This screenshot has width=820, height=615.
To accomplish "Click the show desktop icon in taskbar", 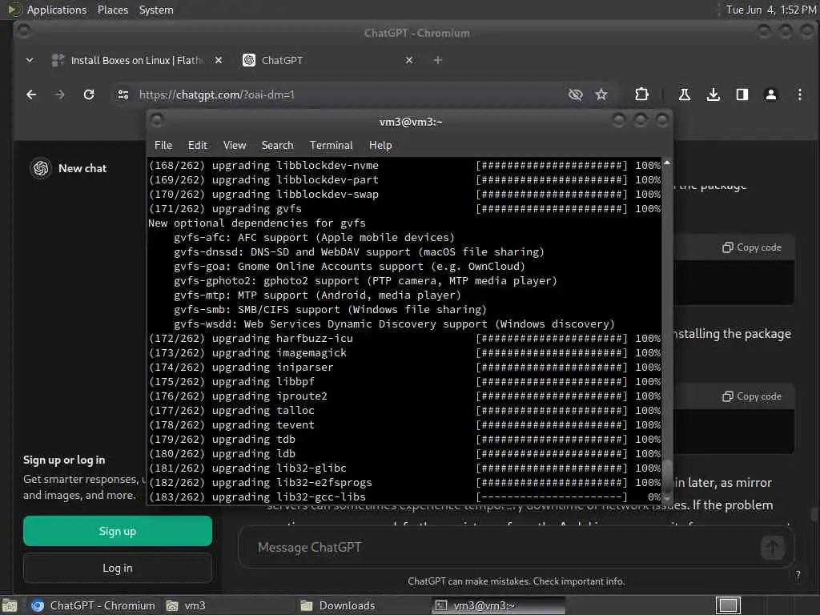I will point(10,605).
